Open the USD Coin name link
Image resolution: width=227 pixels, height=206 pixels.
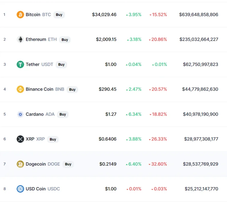pos(35,189)
